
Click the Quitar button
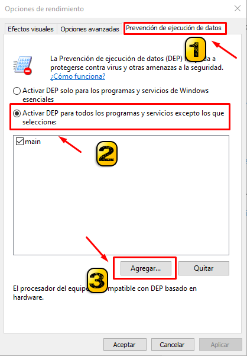click(x=204, y=268)
